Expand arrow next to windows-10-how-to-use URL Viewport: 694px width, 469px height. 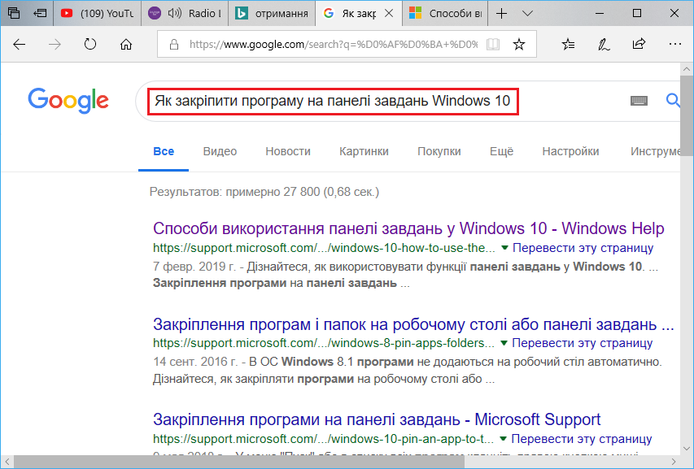click(504, 248)
